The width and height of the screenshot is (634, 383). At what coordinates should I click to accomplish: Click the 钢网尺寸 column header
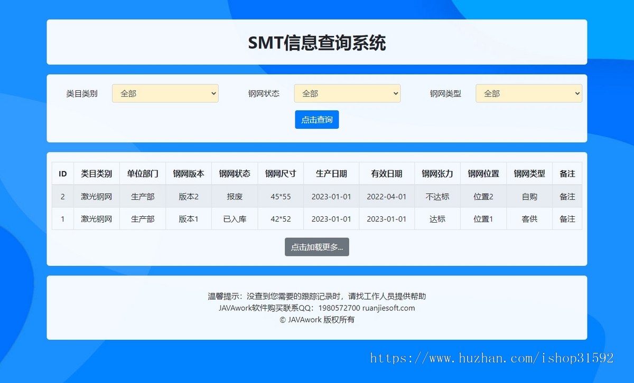click(281, 174)
